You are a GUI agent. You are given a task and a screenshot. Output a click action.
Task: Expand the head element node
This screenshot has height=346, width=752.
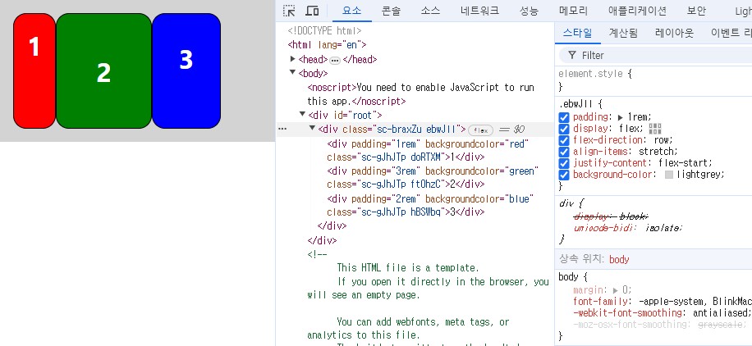(292, 59)
